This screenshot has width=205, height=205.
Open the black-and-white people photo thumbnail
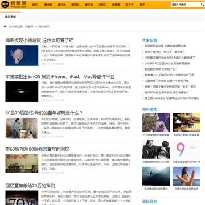tap(156, 149)
